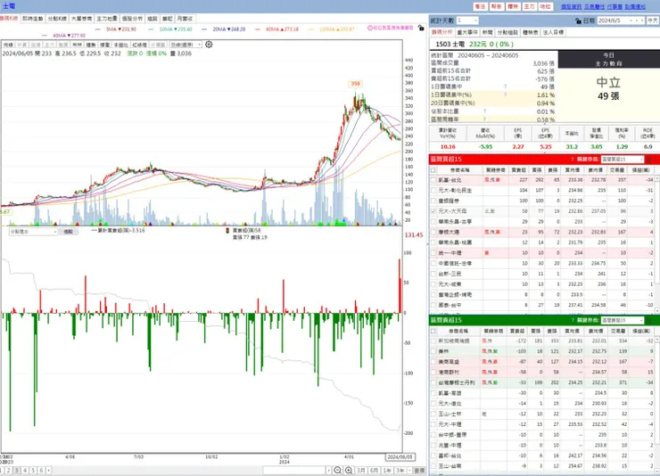Image resolution: width=660 pixels, height=476 pixels.
Task: Select the 月營收 tab
Action: click(x=185, y=19)
